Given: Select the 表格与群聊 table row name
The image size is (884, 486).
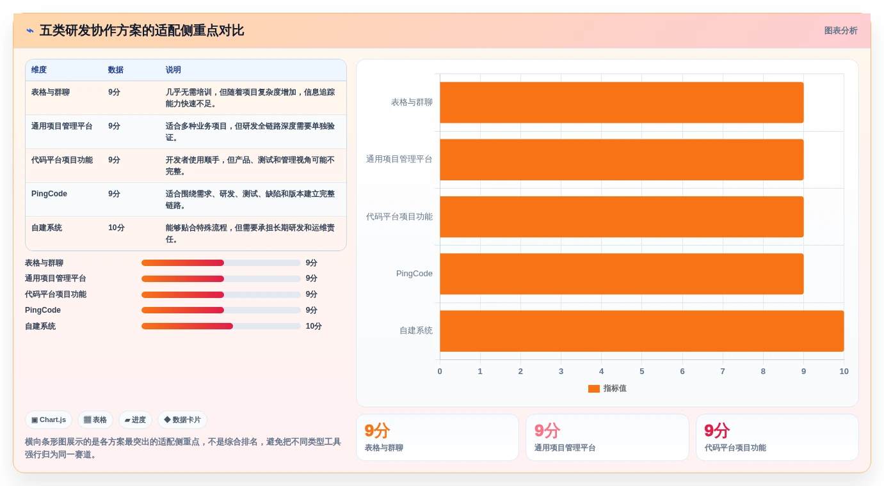Looking at the screenshot, I should tap(51, 92).
